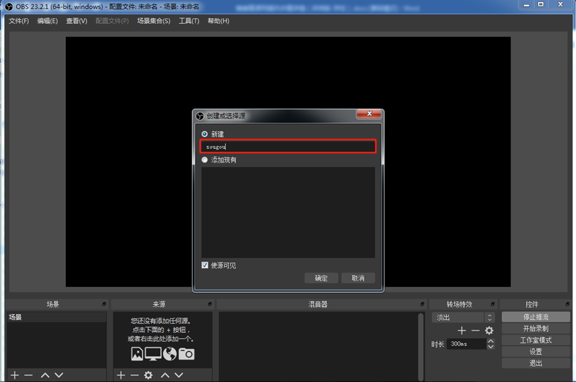Undock the 控件 panel float icon
The image size is (576, 382).
pyautogui.click(x=567, y=304)
